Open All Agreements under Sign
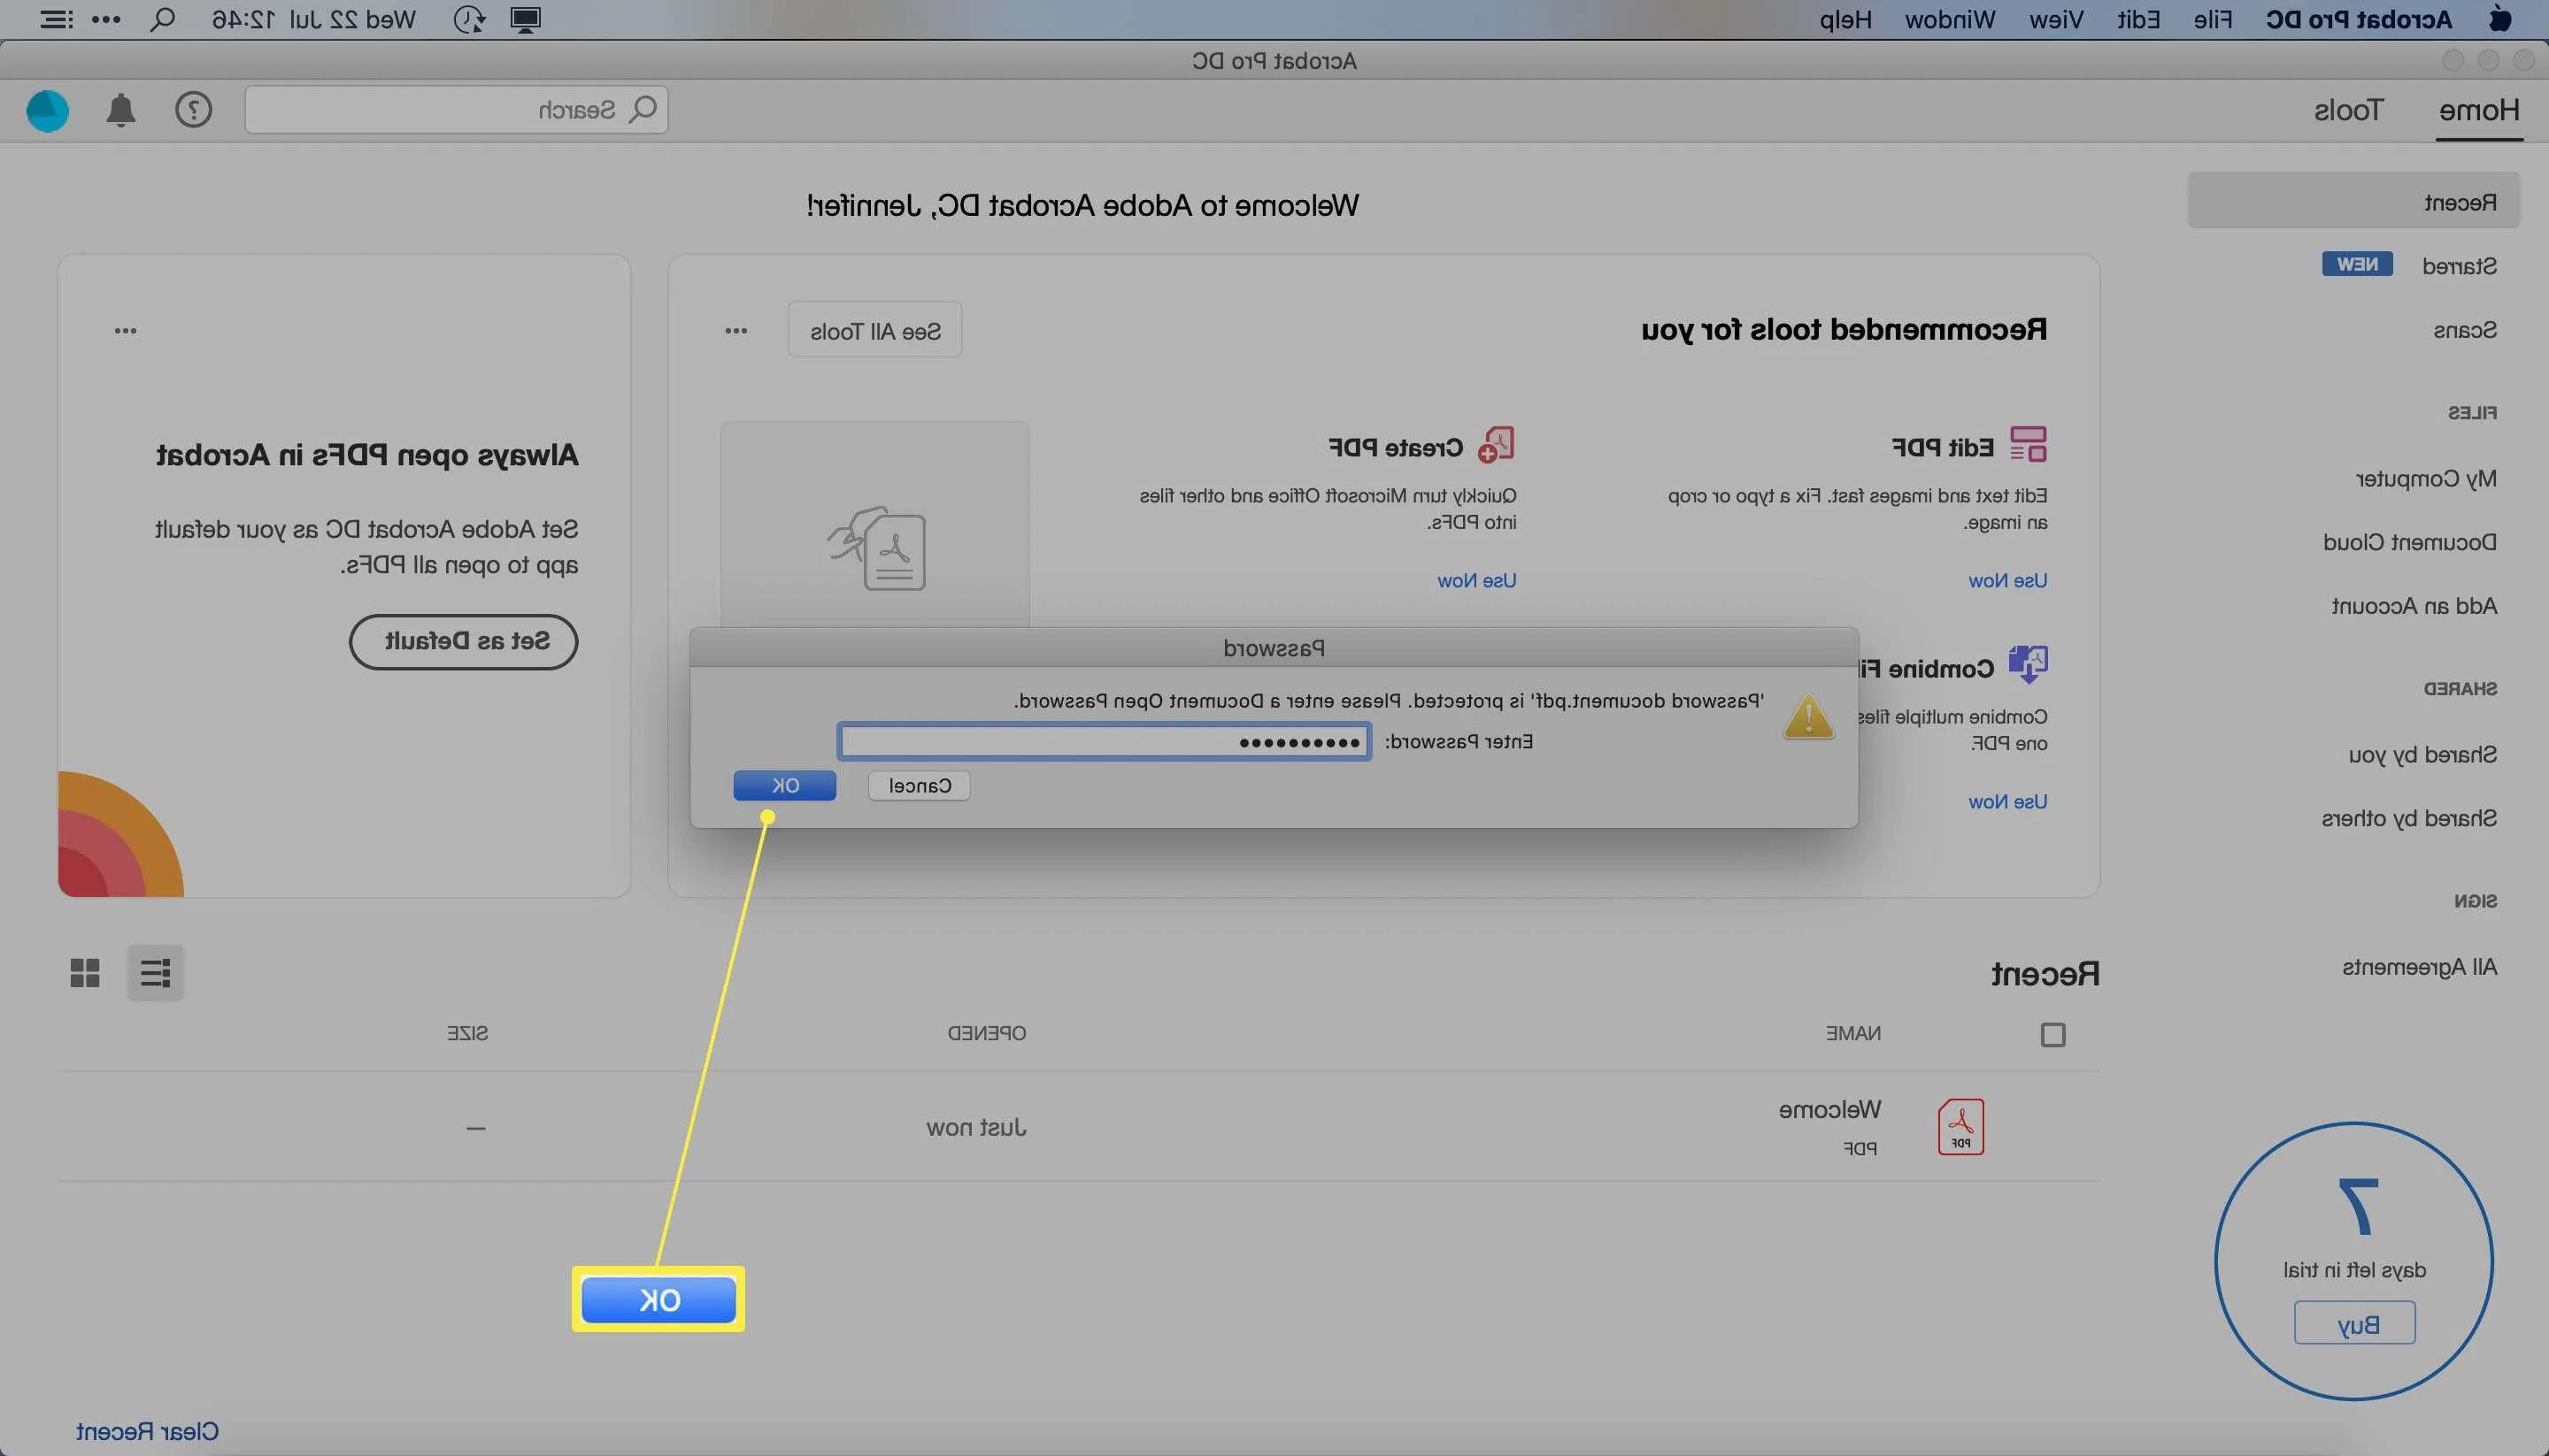This screenshot has height=1456, width=2549. 2419,967
